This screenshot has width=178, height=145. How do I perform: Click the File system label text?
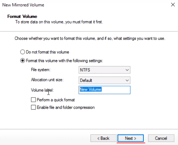pos(41,70)
